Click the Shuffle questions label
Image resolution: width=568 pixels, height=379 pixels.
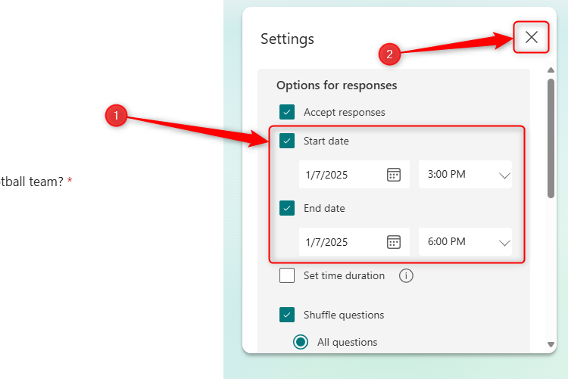344,315
